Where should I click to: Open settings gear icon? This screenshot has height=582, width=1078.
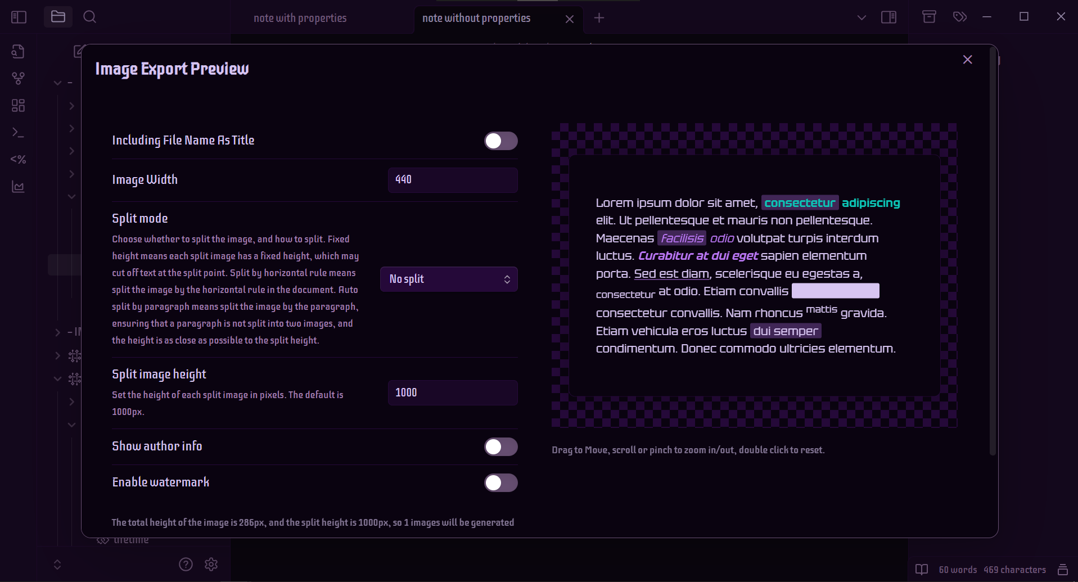click(x=211, y=564)
